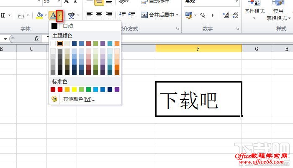Click 合并后居中 merge and center
The height and width of the screenshot is (168, 293).
coord(157,15)
